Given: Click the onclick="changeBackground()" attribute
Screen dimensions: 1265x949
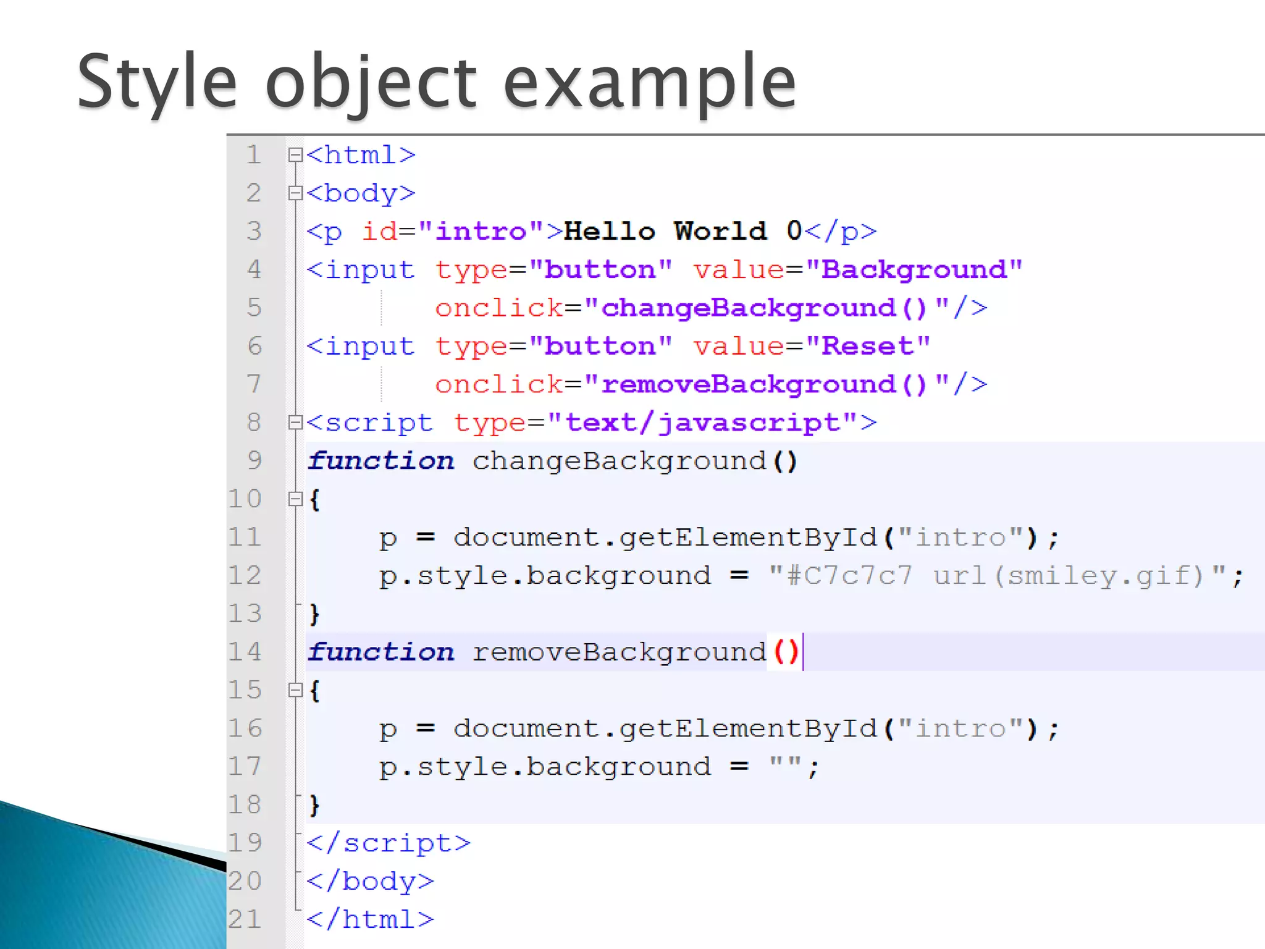Looking at the screenshot, I should pyautogui.click(x=692, y=308).
